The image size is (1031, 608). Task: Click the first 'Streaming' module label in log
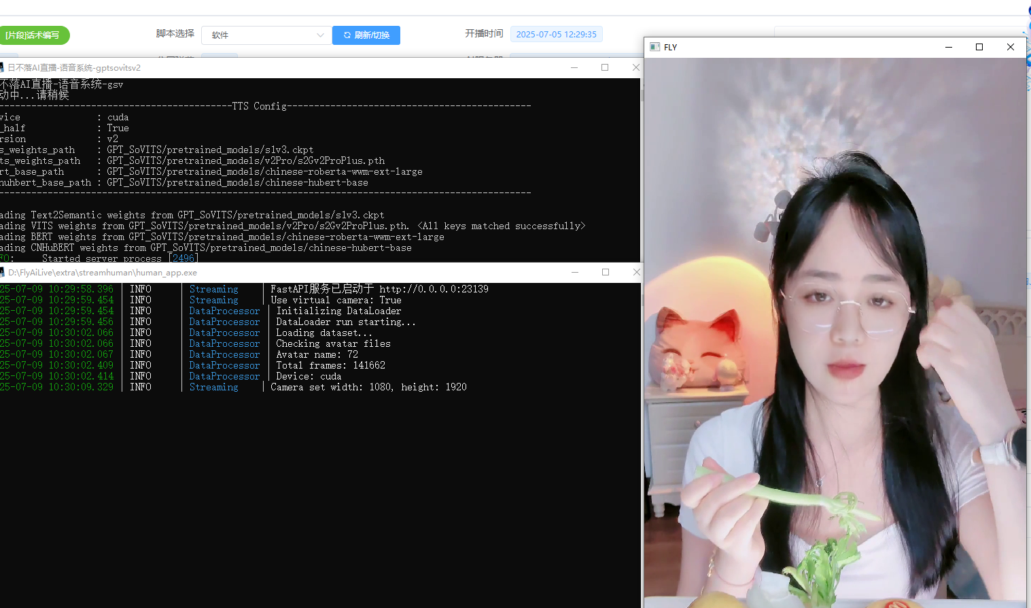[x=214, y=289]
